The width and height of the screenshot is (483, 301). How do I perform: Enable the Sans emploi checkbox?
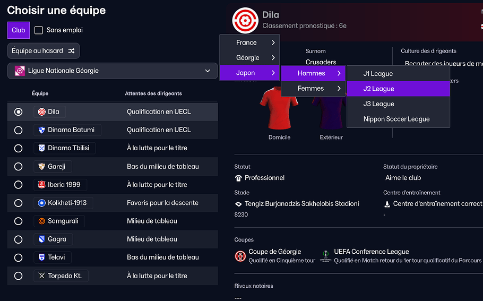click(x=39, y=30)
